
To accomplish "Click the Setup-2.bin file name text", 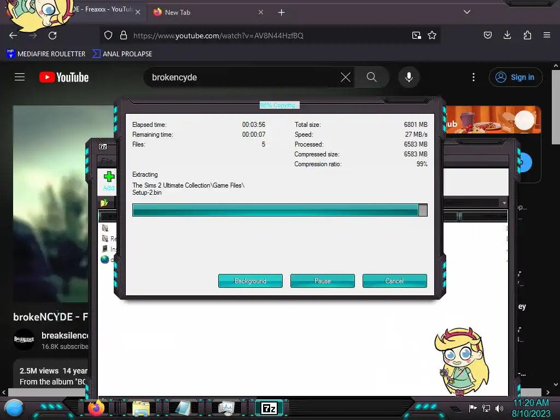I will click(147, 192).
